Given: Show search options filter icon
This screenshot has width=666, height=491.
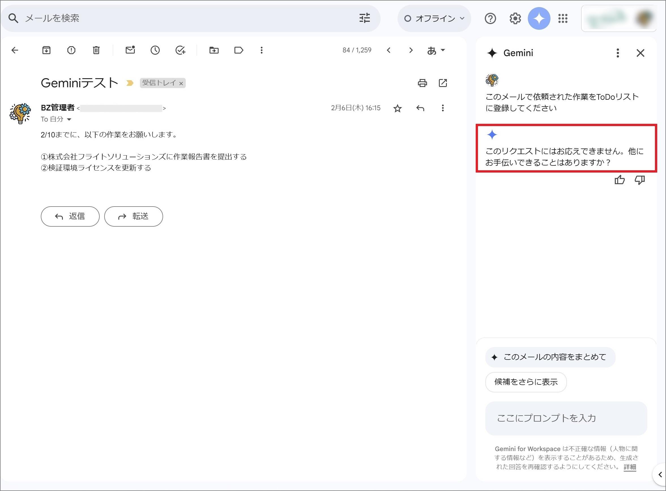Looking at the screenshot, I should point(364,18).
